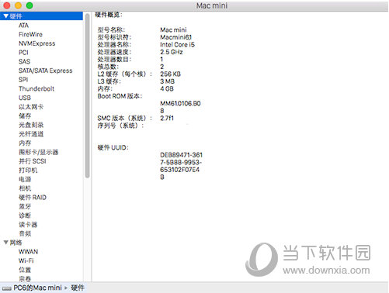Image resolution: width=389 pixels, height=293 pixels.
Task: Select Wi-Fi under 网络
Action: 26,260
